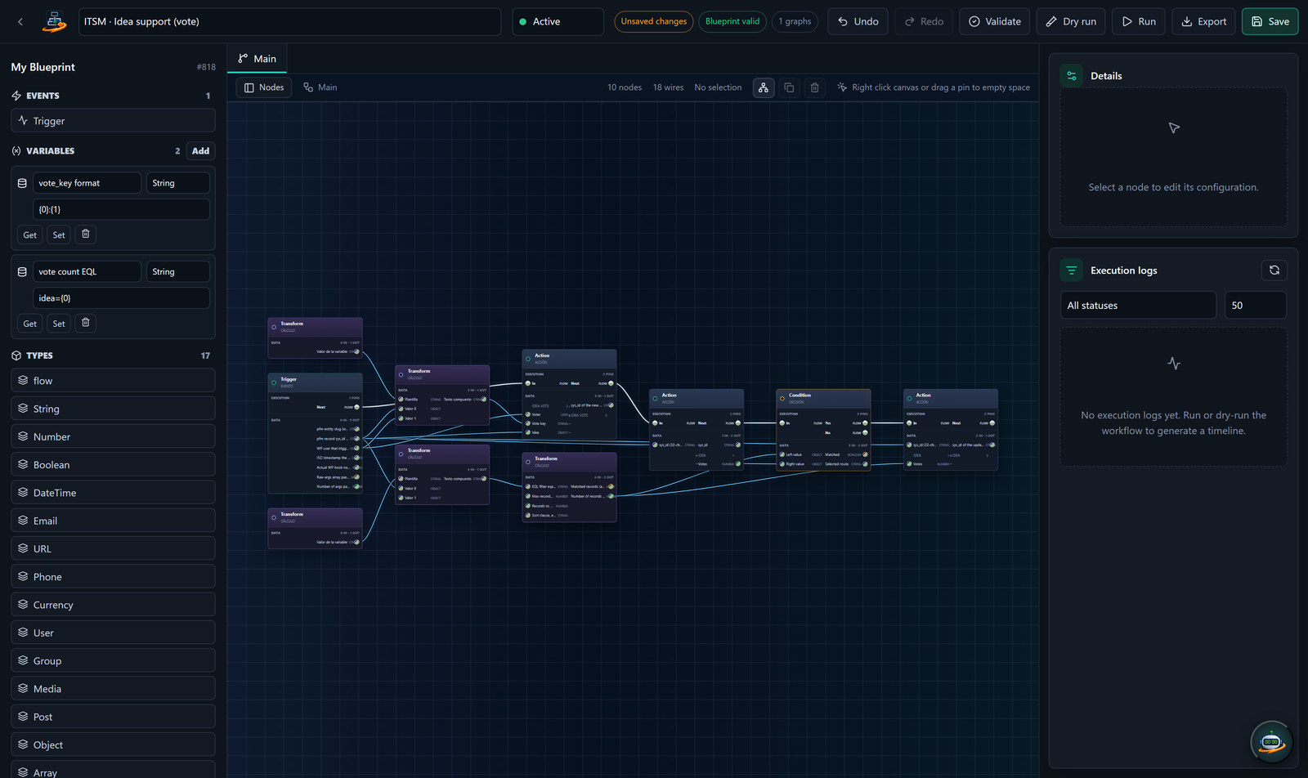Pick the Media type
The image size is (1308, 778).
coord(113,688)
